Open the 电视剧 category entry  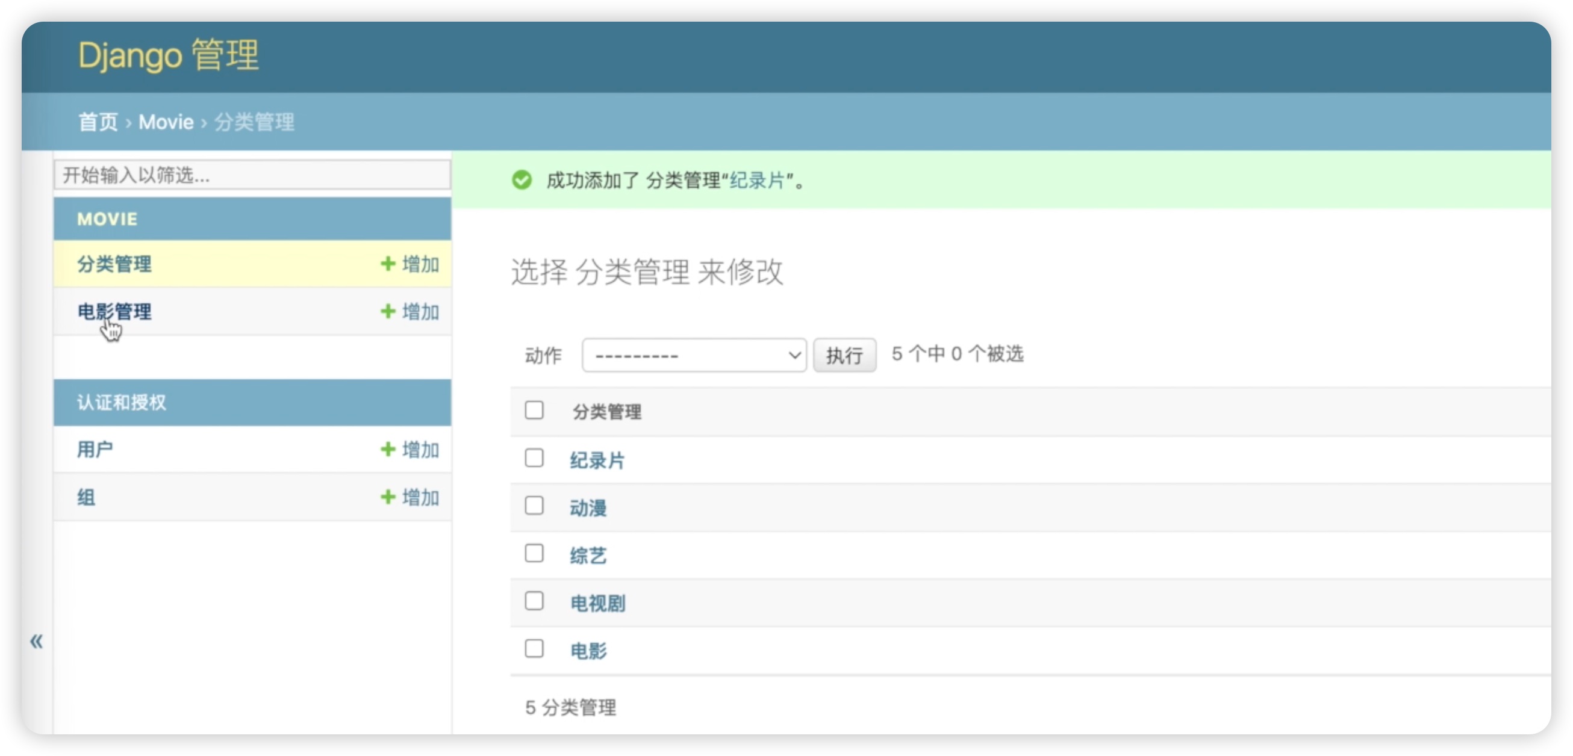tap(597, 603)
